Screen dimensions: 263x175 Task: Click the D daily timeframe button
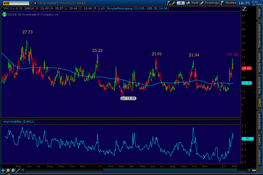[181, 3]
